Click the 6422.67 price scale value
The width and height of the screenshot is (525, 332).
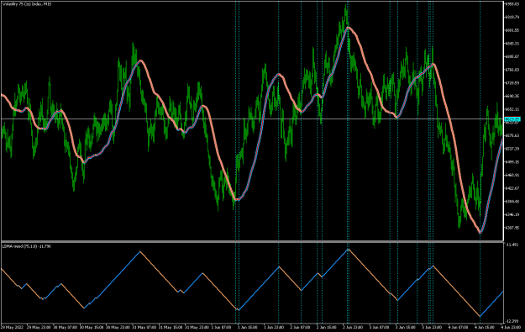512,188
